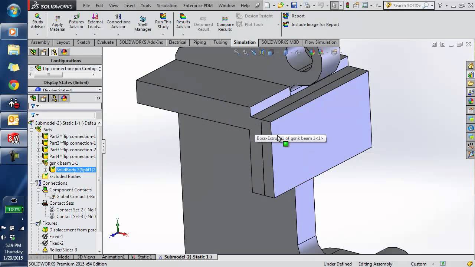Open SolidWorks 2015 taskbar icon
475x267 pixels.
(14, 139)
